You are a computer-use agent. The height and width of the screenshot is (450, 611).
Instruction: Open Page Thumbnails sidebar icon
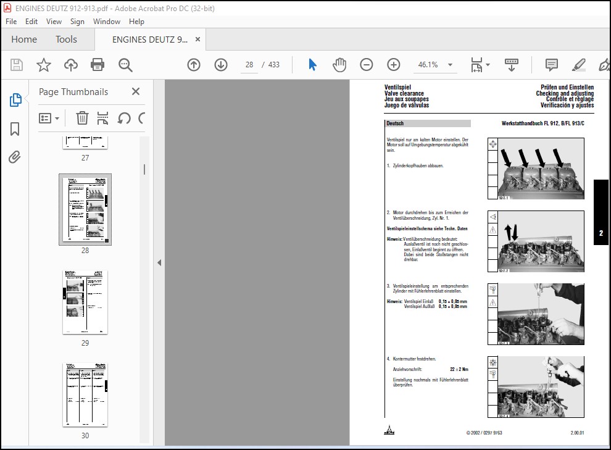[15, 100]
